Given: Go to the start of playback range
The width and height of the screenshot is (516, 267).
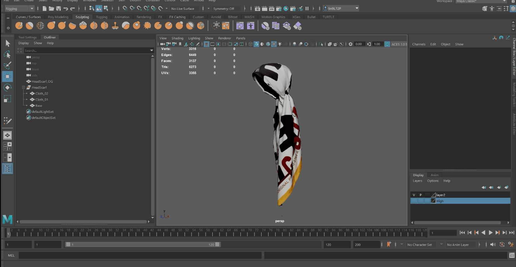Looking at the screenshot, I should coord(462,233).
